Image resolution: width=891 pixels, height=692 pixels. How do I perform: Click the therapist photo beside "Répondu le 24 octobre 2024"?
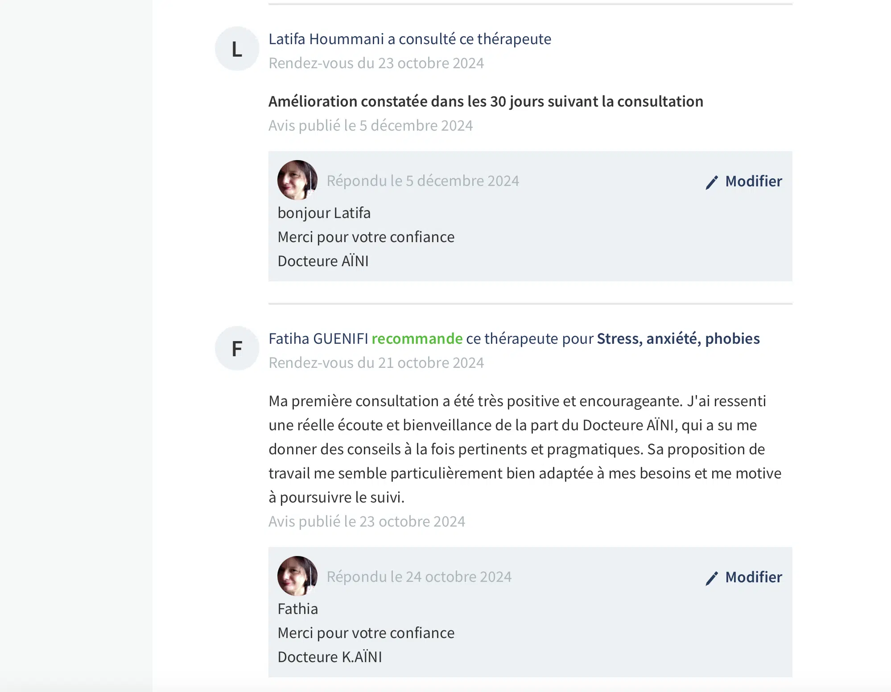pos(297,576)
